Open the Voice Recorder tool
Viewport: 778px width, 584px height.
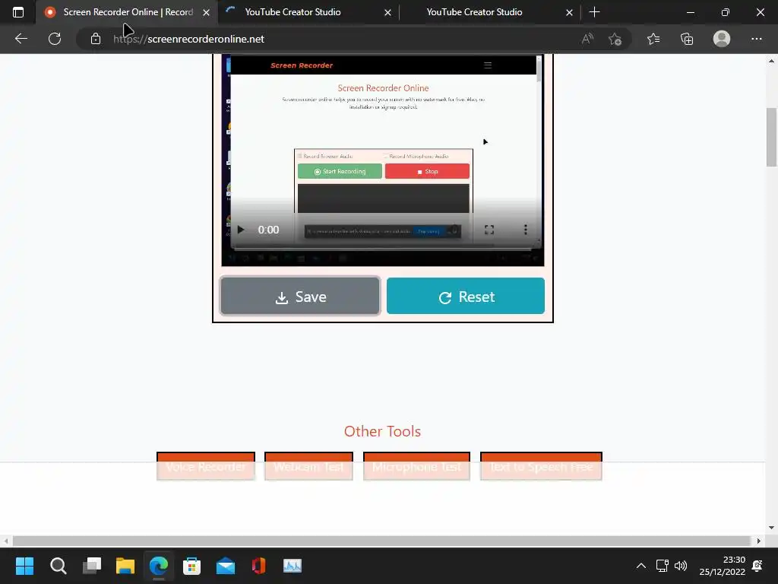point(205,466)
